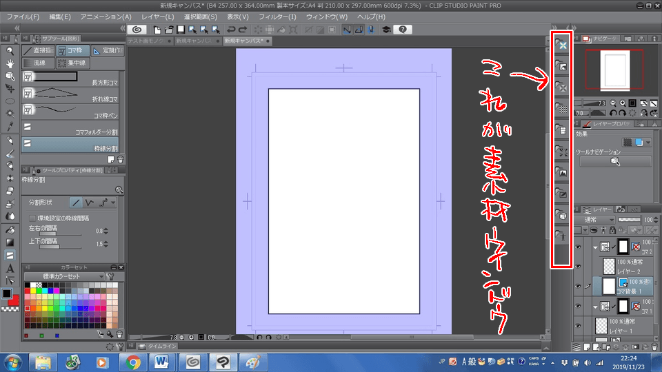The height and width of the screenshot is (372, 662).
Task: Open the monochrome pattern material folder icon
Action: pyautogui.click(x=561, y=108)
